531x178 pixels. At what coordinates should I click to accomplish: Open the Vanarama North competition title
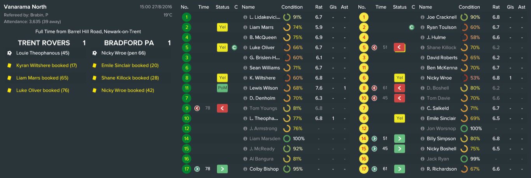coord(25,7)
